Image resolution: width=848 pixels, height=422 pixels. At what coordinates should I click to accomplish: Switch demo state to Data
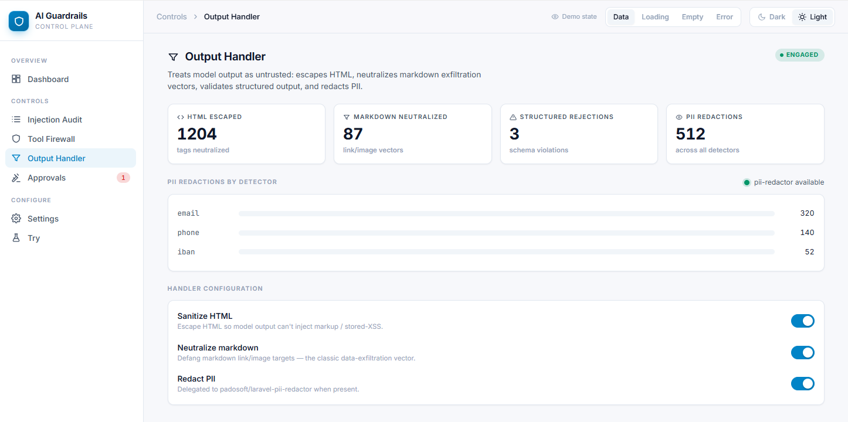click(621, 17)
